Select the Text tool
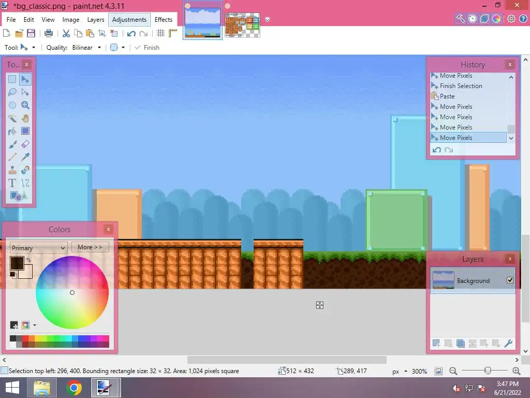Viewport: 530px width, 398px height. [12, 183]
